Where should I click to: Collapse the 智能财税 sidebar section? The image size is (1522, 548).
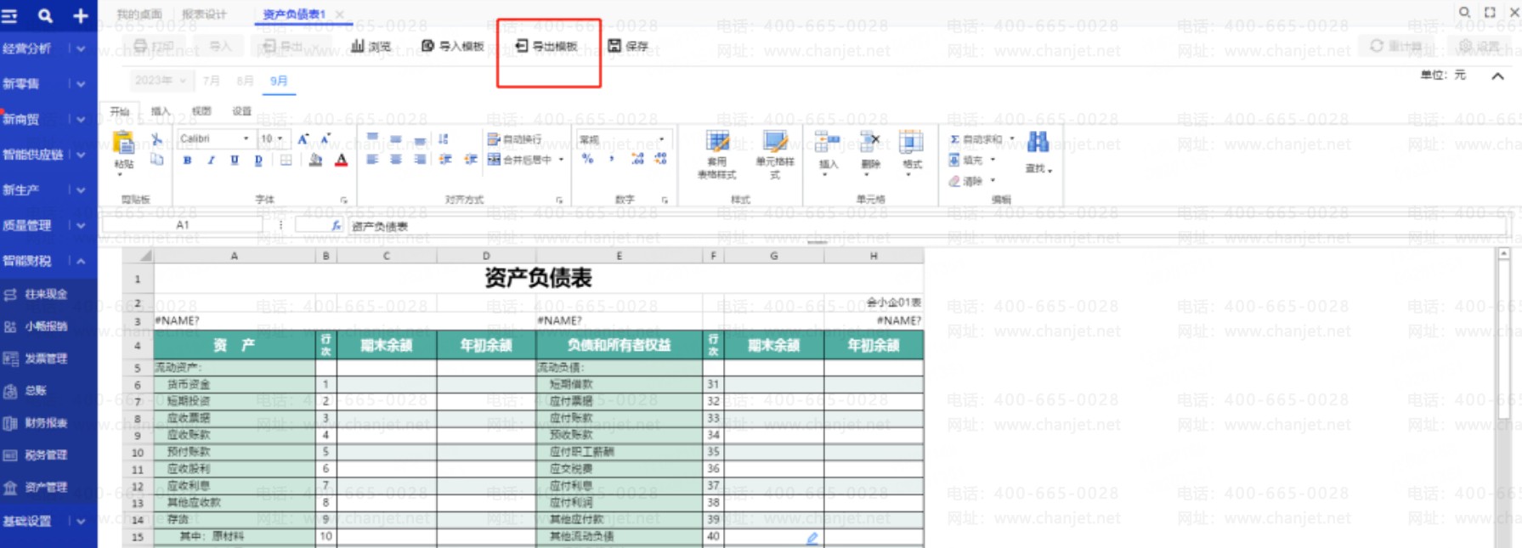pos(81,261)
